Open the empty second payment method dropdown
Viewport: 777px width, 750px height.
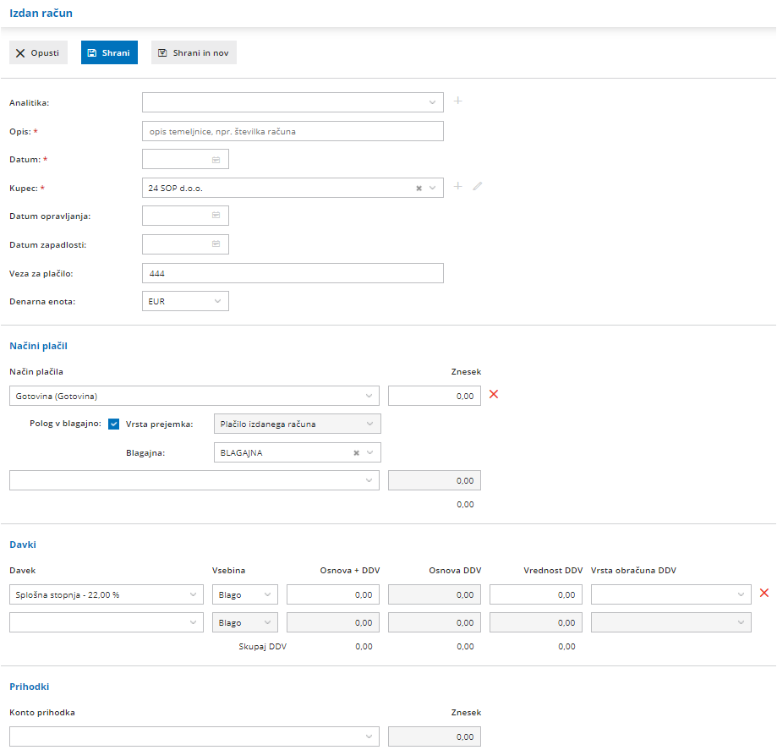[x=194, y=480]
